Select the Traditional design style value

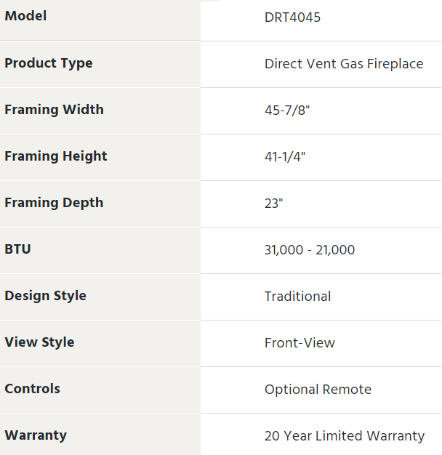(x=297, y=297)
